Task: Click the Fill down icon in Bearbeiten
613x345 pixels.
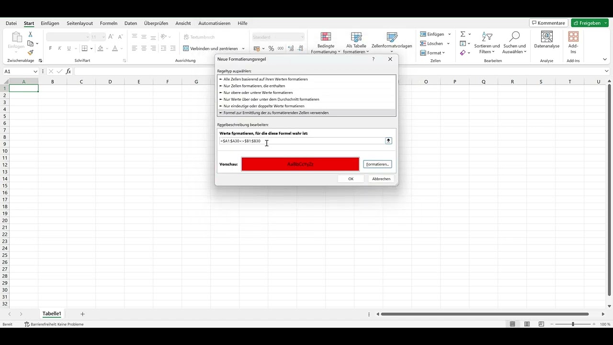Action: coord(463,43)
